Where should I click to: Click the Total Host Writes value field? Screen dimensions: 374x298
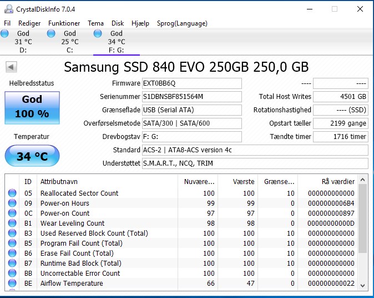(341, 97)
